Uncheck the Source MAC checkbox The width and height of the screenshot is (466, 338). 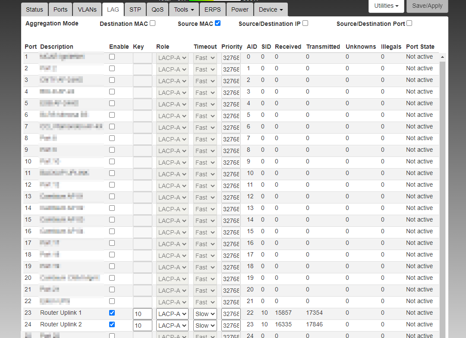coord(217,23)
